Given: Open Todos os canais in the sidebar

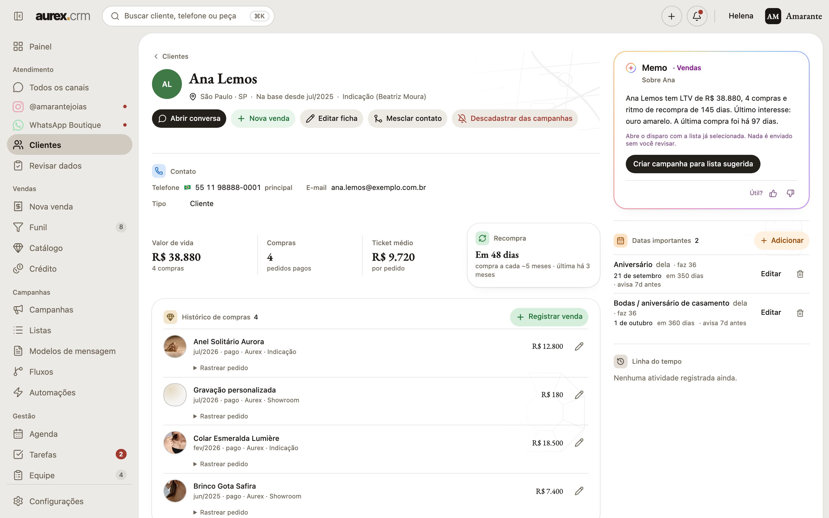Looking at the screenshot, I should pyautogui.click(x=70, y=87).
